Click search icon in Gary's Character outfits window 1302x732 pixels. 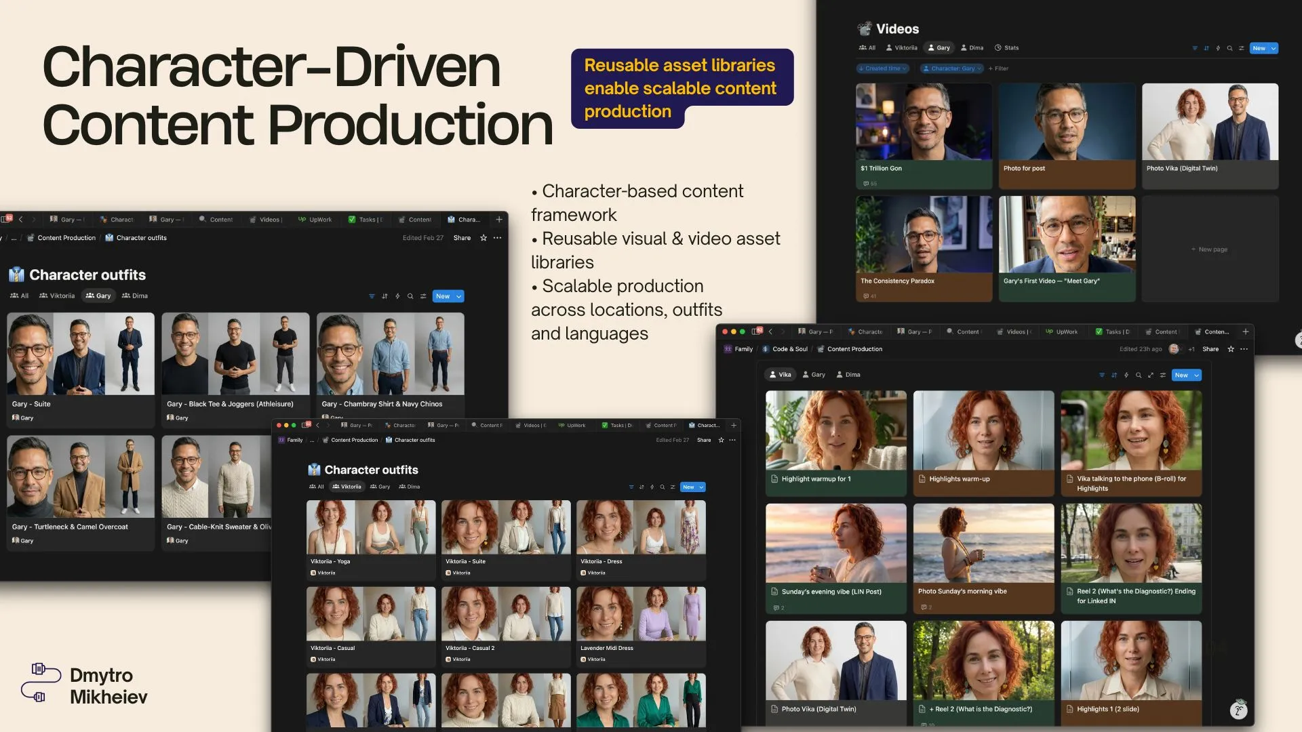coord(410,296)
